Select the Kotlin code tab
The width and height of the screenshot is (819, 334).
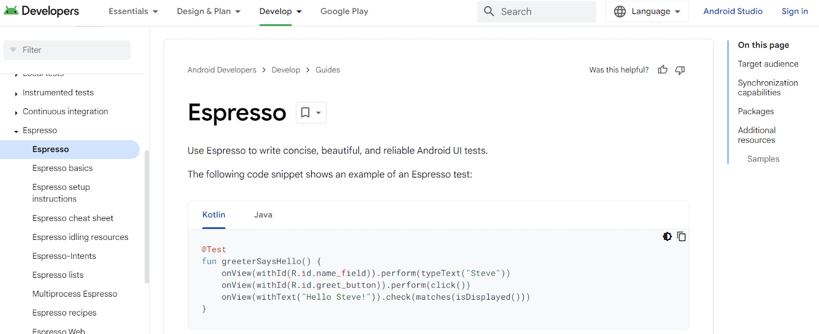point(213,215)
